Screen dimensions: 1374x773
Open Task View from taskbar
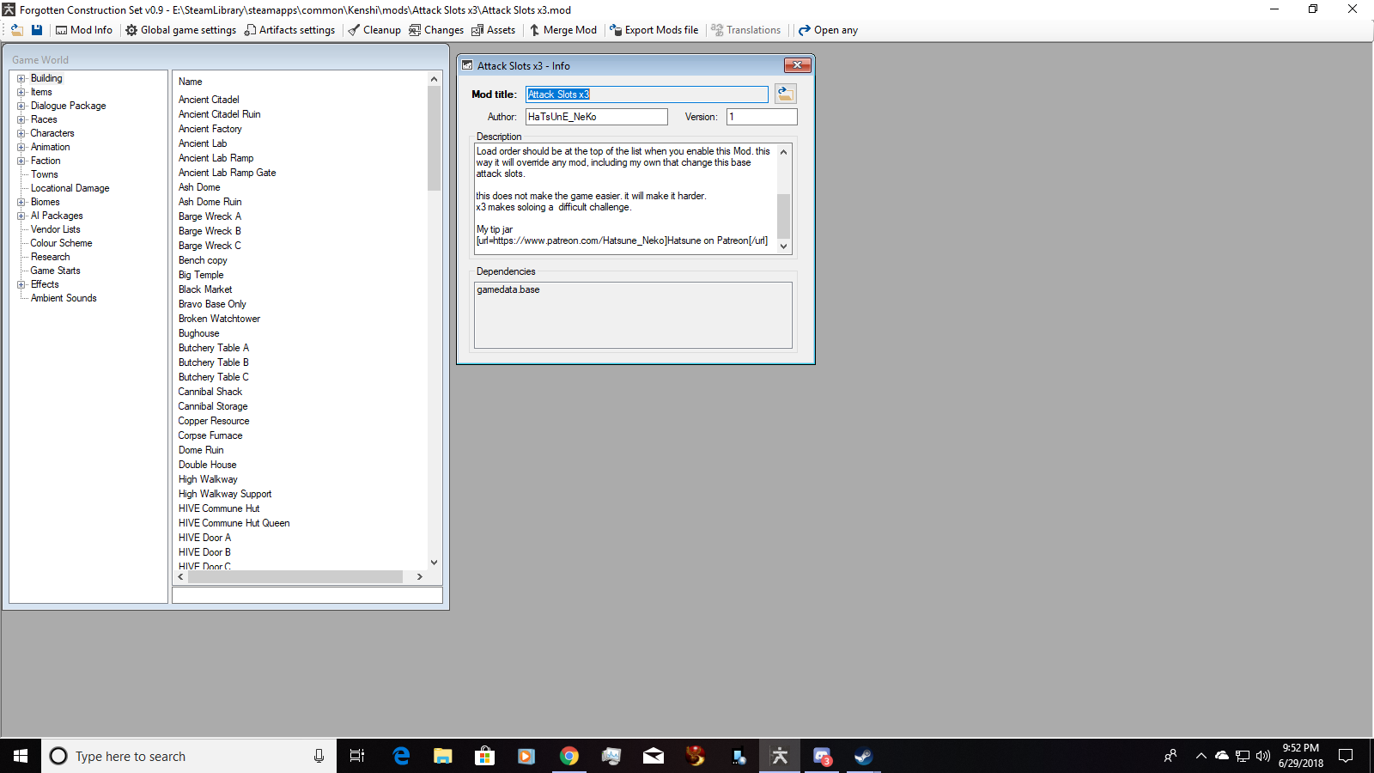pos(357,756)
